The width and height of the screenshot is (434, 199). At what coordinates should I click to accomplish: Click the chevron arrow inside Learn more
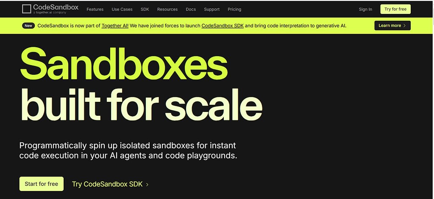click(404, 26)
